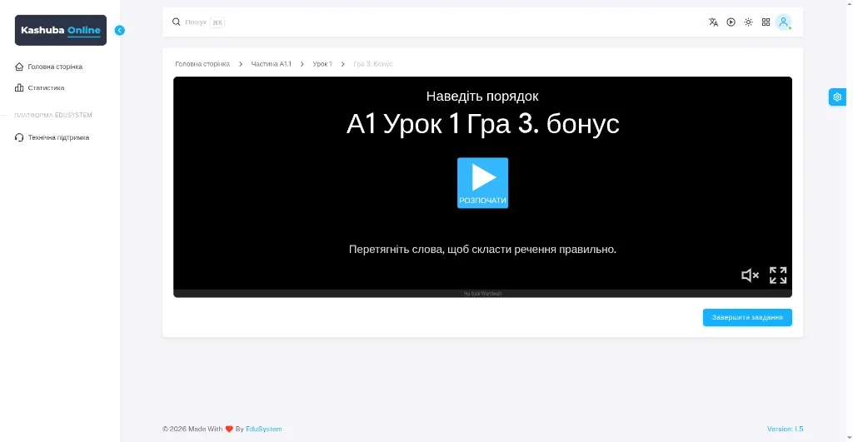Open Головна сторінка in sidebar

pos(55,67)
